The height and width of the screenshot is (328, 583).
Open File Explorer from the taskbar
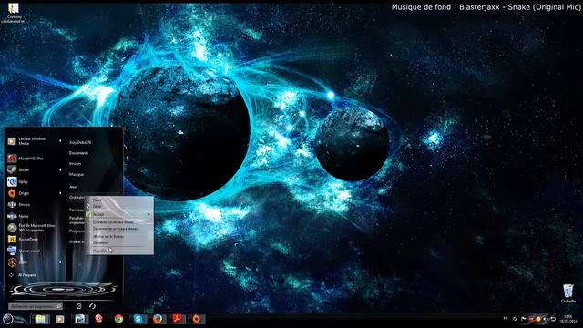coord(40,319)
